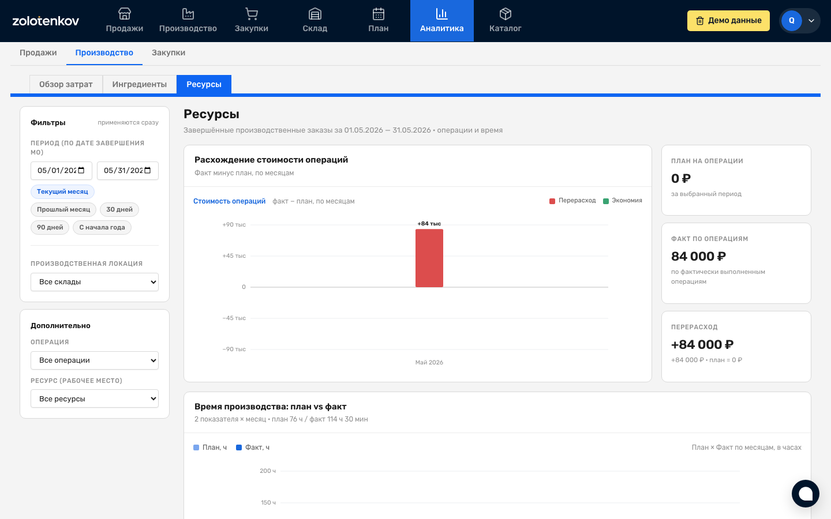831x519 pixels.
Task: Select the Прошлый месяц period preset
Action: pos(63,209)
